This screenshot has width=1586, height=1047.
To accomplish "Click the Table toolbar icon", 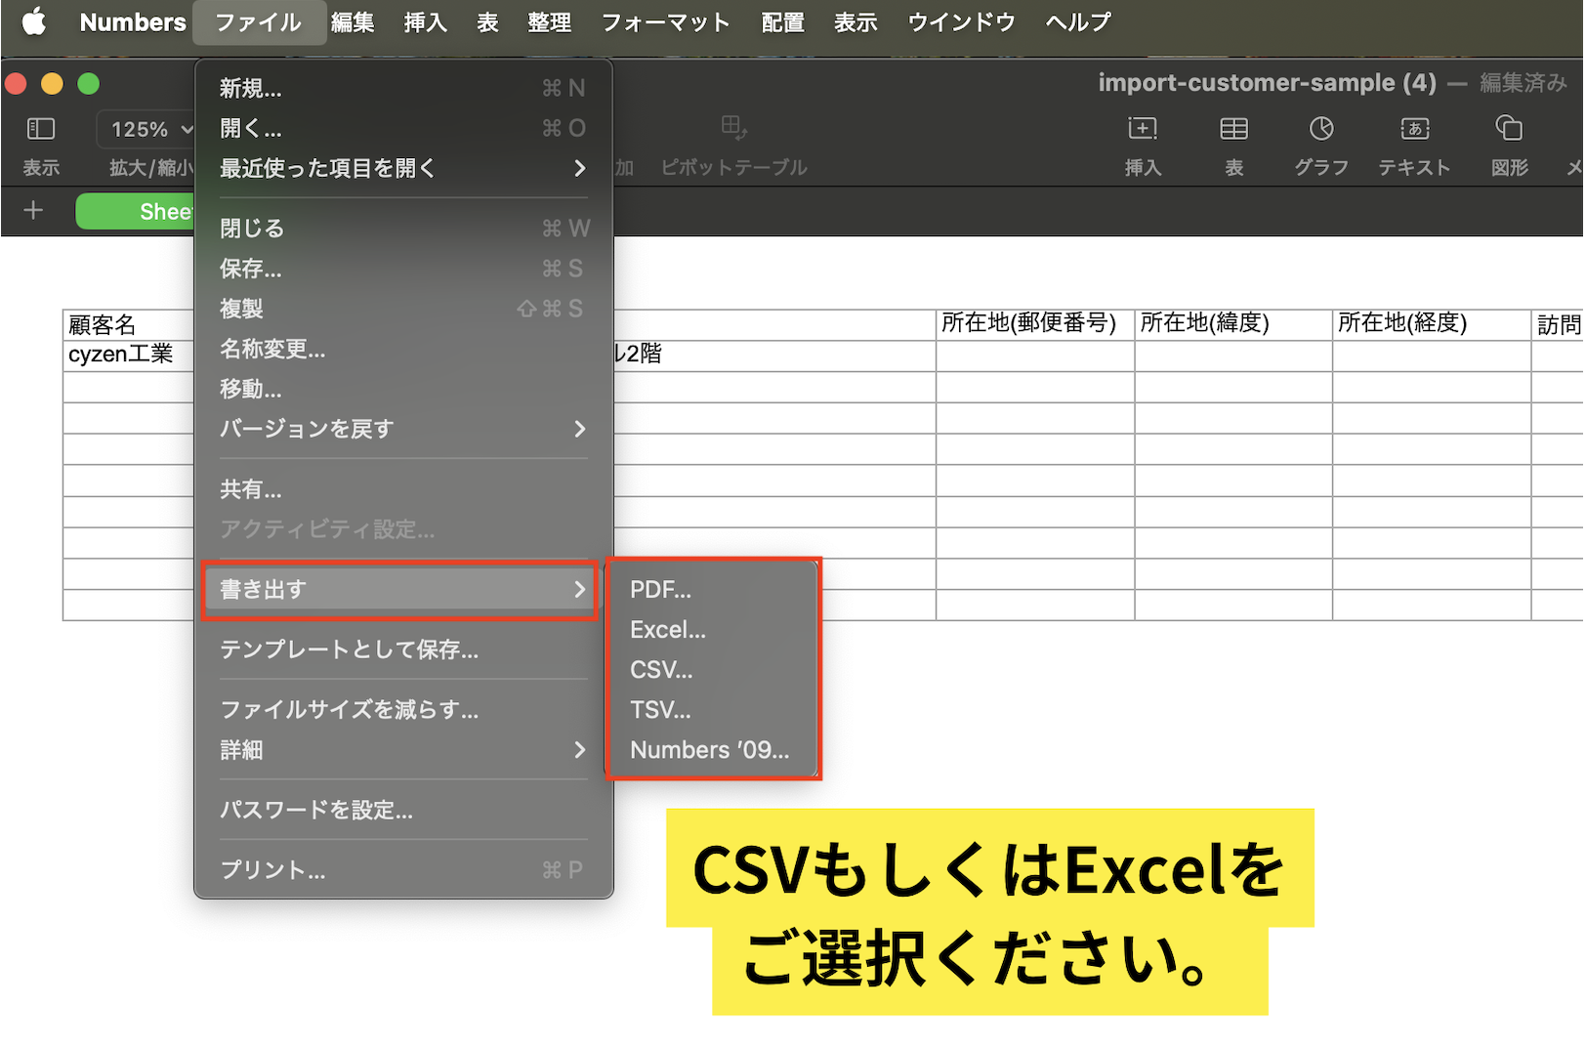I will tap(1233, 129).
